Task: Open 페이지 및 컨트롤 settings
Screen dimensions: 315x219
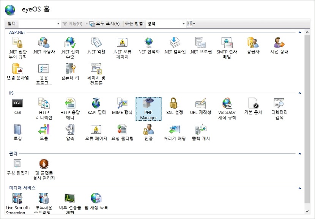Action: pos(96,74)
